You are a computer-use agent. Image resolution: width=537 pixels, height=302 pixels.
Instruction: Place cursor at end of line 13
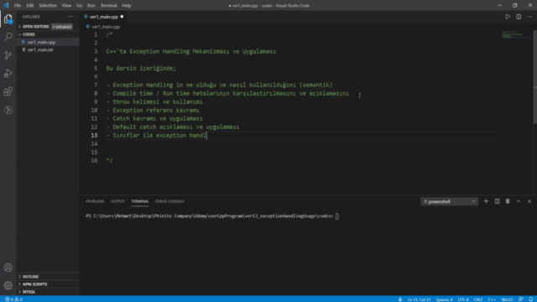(207, 136)
